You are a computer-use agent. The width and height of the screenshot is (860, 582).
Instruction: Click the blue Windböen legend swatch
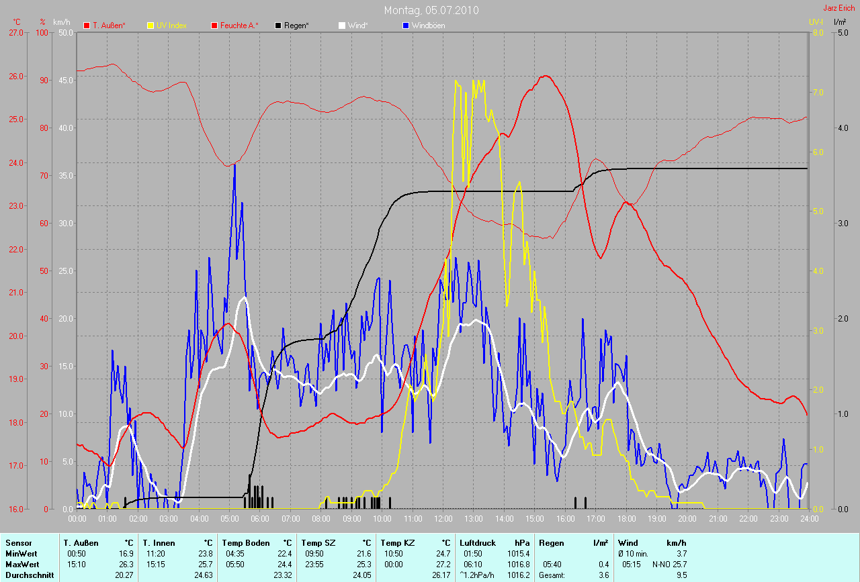(406, 26)
